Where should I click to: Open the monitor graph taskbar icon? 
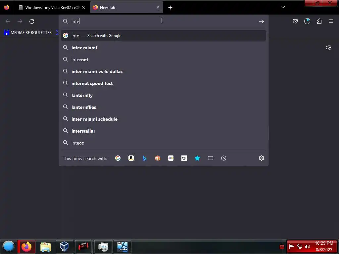coord(103,246)
